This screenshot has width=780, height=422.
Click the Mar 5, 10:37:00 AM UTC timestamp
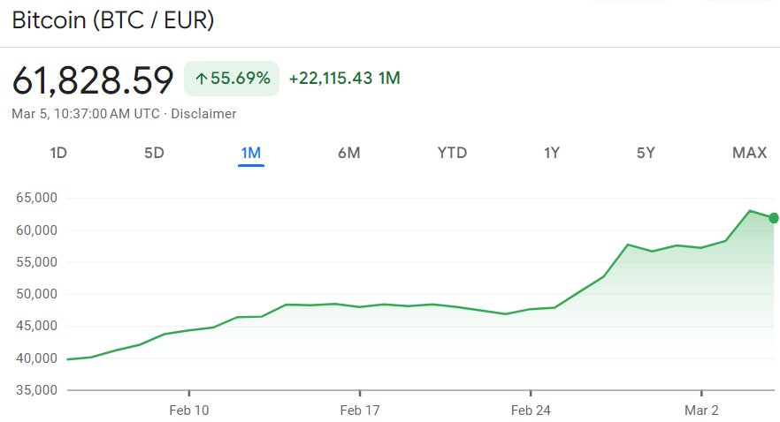[x=86, y=114]
